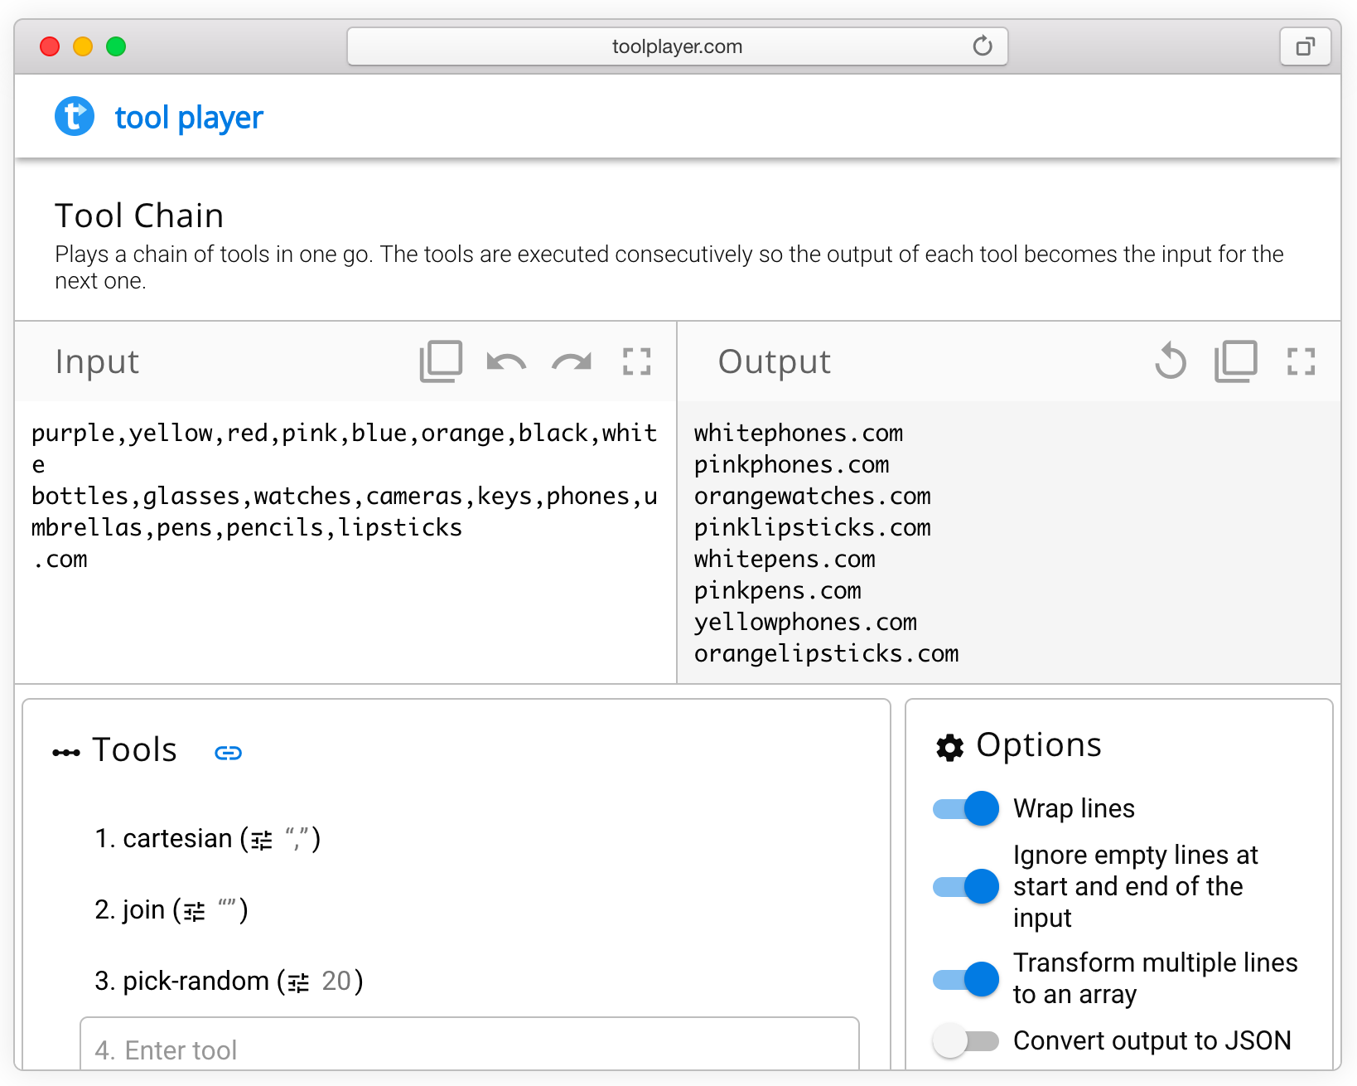
Task: Open settings for the join tool
Action: click(193, 910)
